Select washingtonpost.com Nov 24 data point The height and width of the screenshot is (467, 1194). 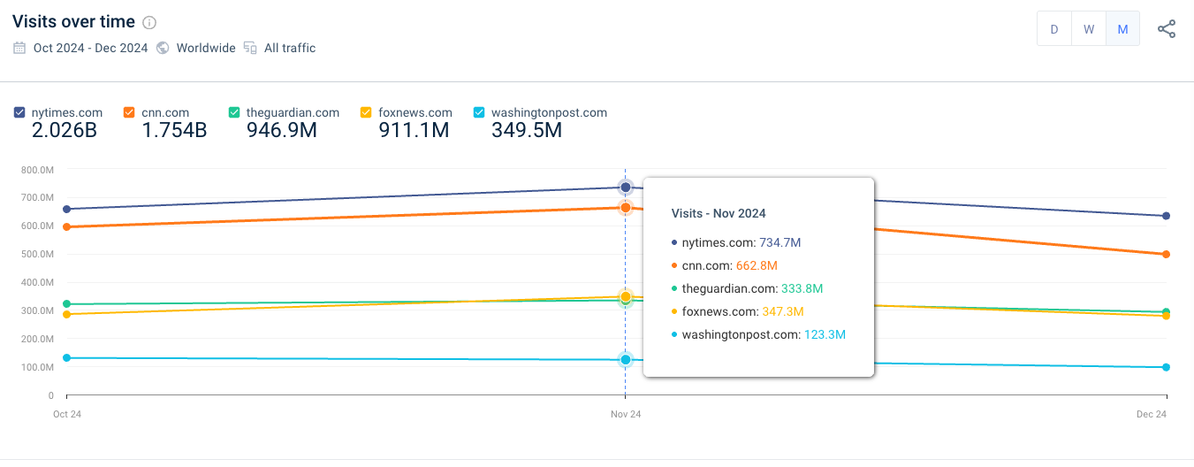[626, 360]
